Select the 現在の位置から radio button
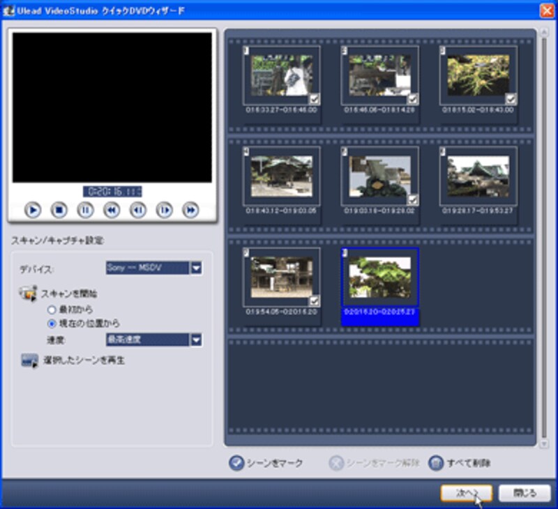558x509 pixels. pos(51,324)
